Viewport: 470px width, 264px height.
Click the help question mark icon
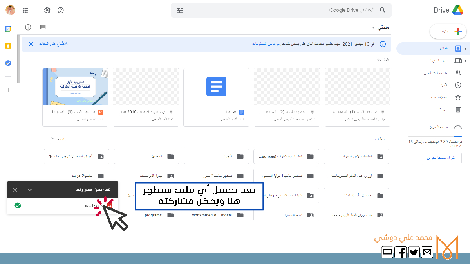click(60, 10)
